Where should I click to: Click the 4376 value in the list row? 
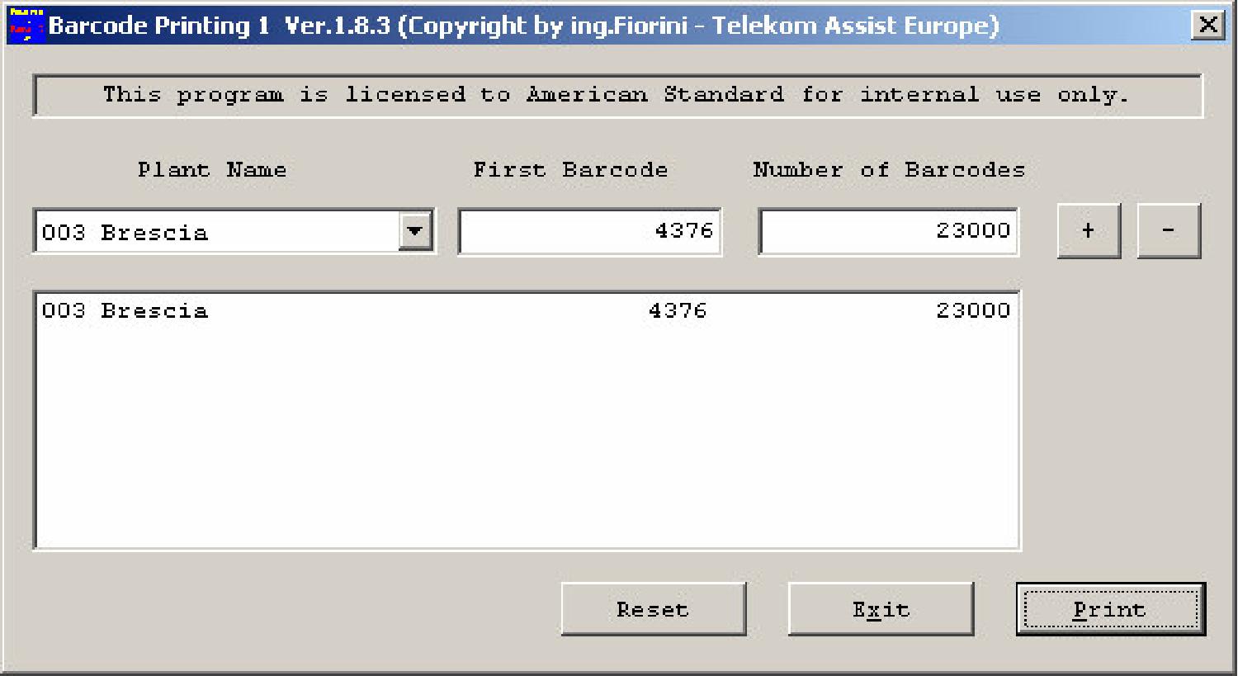678,311
